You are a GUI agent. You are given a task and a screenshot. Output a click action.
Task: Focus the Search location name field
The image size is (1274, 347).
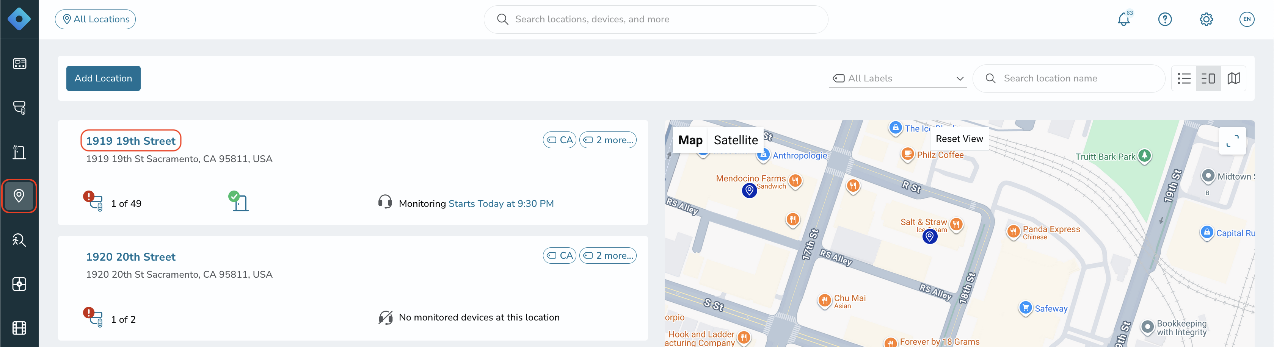1069,78
